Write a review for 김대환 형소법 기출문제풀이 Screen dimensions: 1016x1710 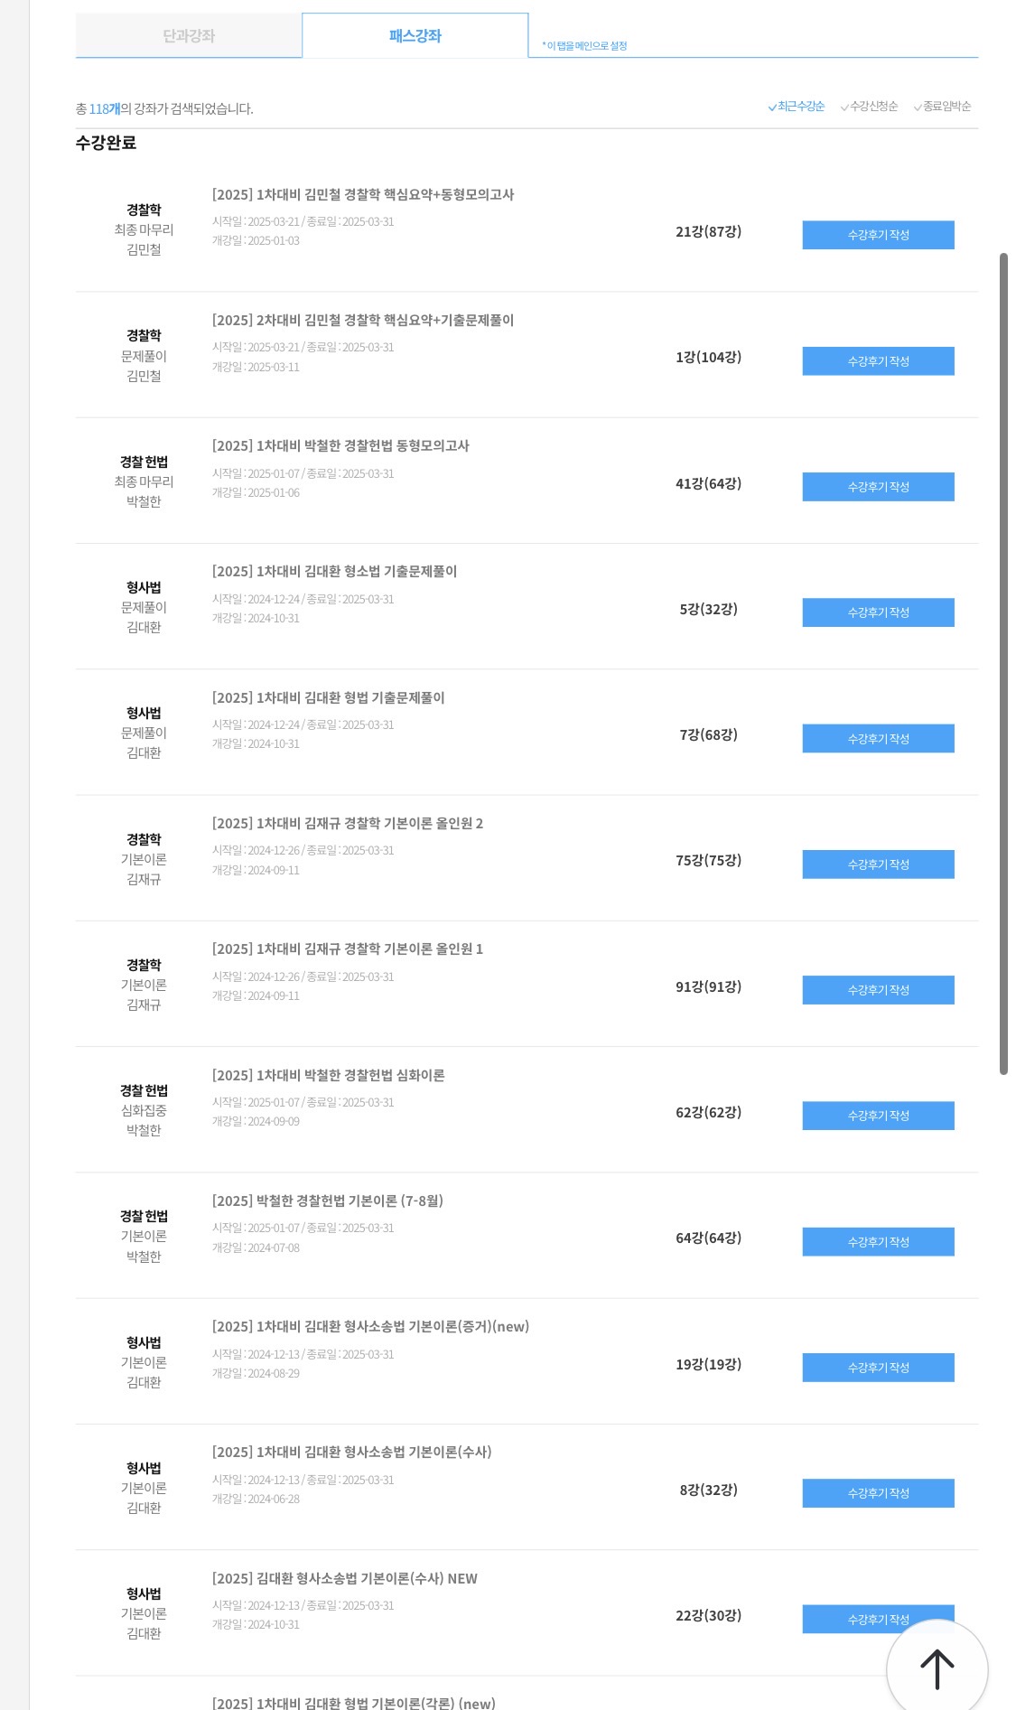pyautogui.click(x=878, y=612)
